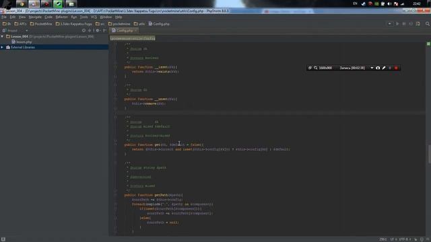Collapse the Lesson_004 project folder

pos(2,36)
